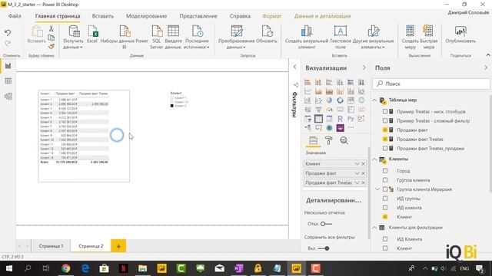Click the Excel data source icon

[92, 34]
